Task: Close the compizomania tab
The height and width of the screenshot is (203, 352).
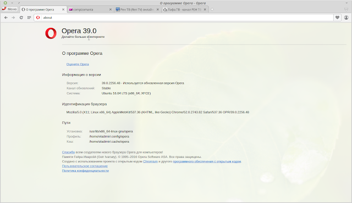Action: tap(110, 10)
